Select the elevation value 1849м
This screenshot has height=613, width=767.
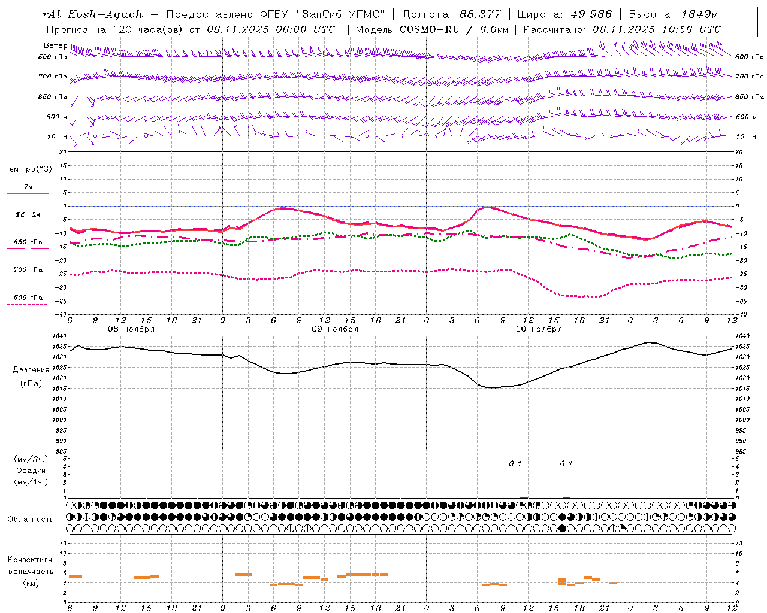click(699, 14)
